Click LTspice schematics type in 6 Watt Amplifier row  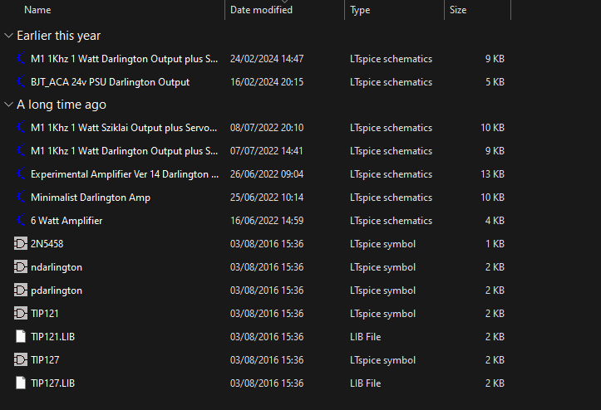coord(391,221)
